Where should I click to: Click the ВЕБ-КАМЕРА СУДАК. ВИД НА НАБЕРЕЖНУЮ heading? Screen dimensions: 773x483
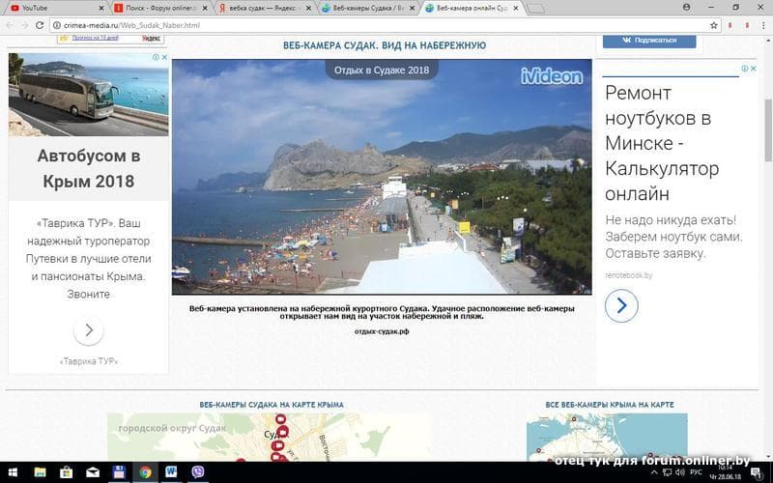(x=385, y=45)
